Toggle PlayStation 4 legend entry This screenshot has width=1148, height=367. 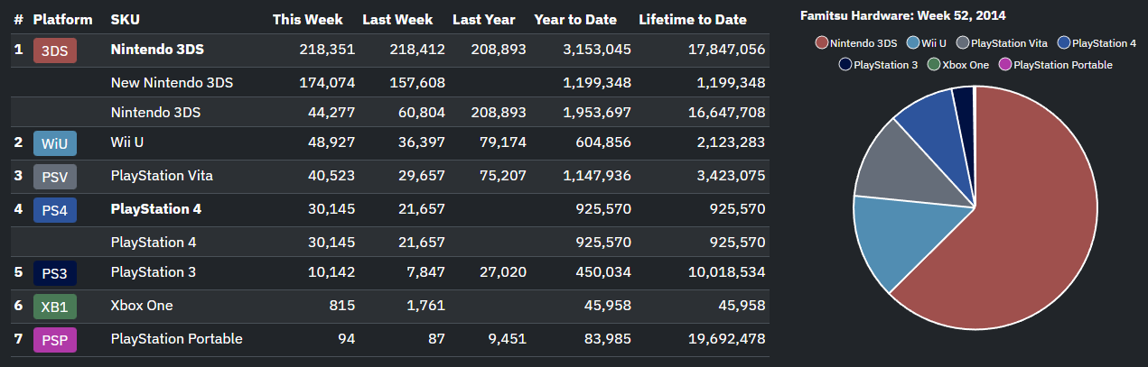coord(1097,42)
